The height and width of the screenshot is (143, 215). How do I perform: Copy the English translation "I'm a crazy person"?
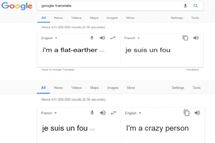(x=186, y=113)
